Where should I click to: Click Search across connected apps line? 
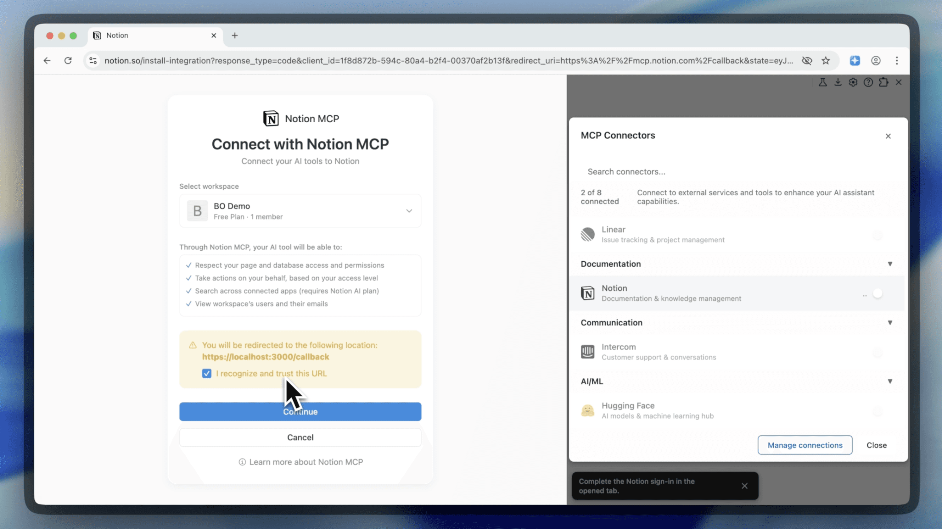[x=287, y=291]
